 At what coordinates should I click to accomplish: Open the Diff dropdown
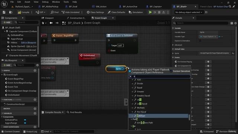click(x=41, y=12)
